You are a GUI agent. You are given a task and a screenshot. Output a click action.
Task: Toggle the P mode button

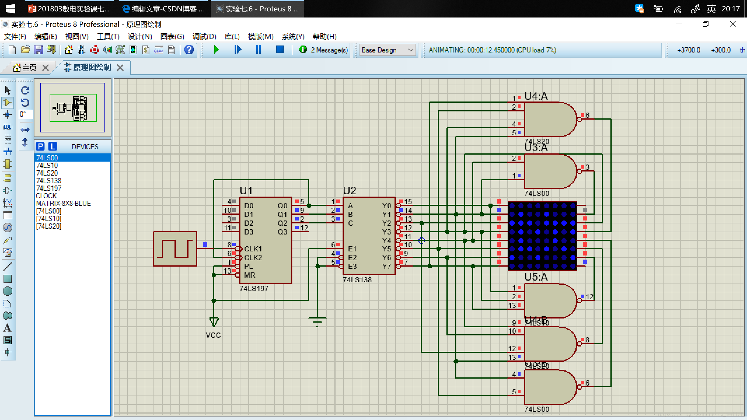(x=41, y=147)
